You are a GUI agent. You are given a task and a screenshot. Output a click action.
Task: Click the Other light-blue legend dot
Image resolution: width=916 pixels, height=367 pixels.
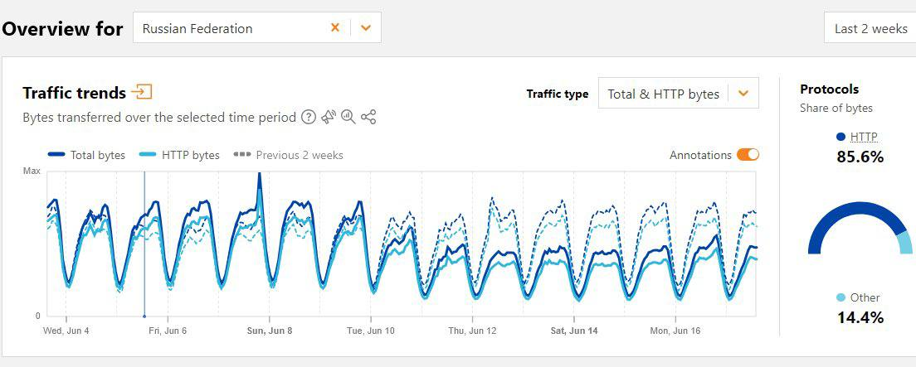841,297
